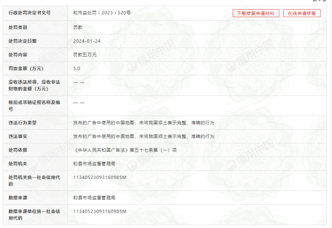
Task: Select document number 和市监处罚〔2023〕520号
Action: click(102, 12)
